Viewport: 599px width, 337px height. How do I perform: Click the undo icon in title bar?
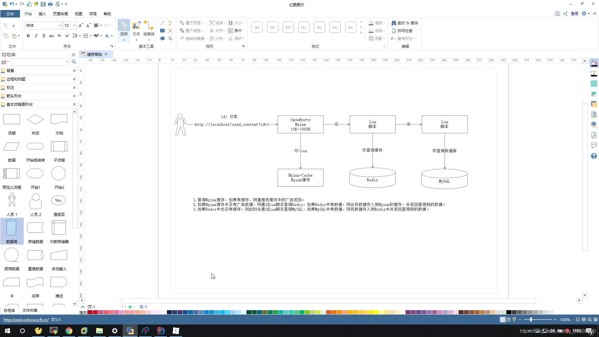[12, 4]
